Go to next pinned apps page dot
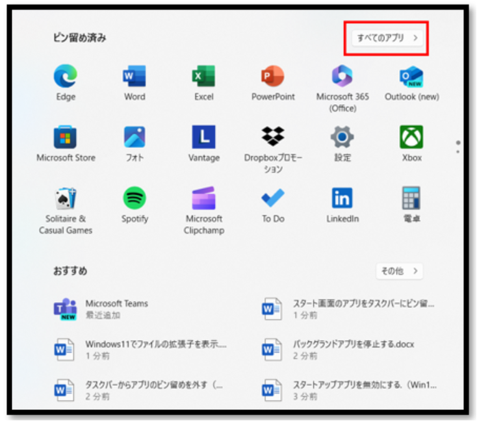This screenshot has height=421, width=477. pyautogui.click(x=458, y=151)
